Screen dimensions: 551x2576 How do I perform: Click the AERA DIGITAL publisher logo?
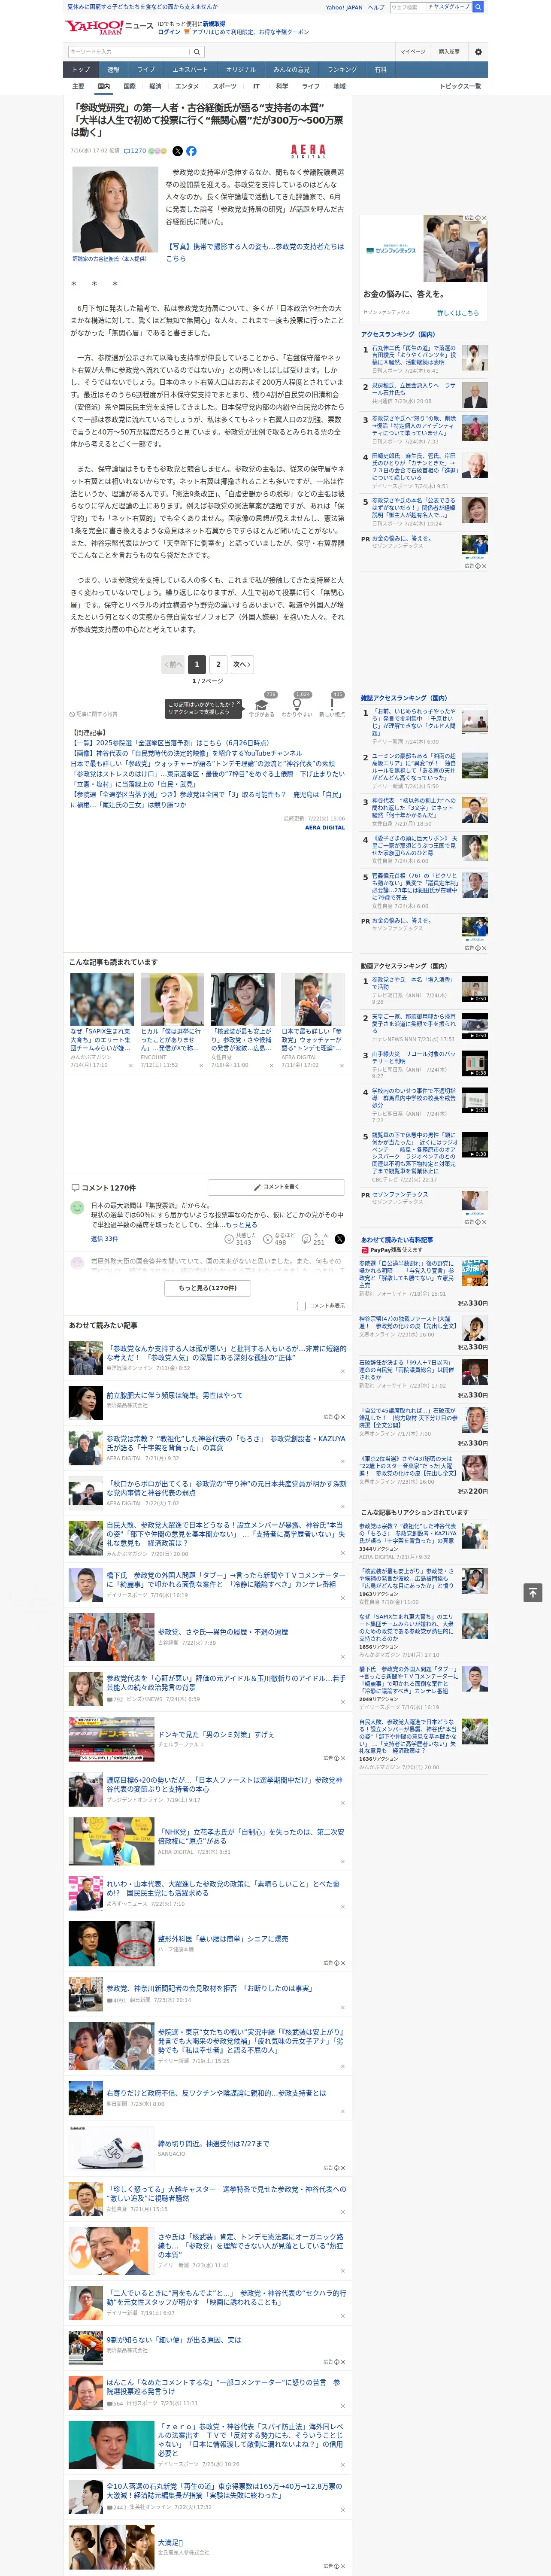pos(308,151)
